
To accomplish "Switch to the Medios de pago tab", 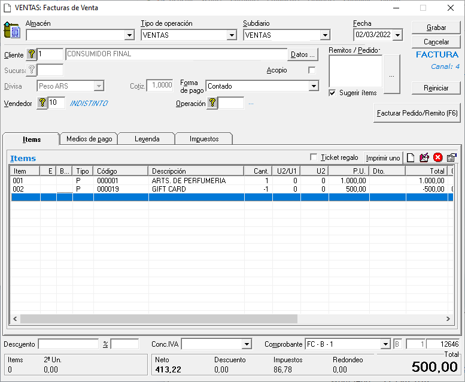I will [x=89, y=139].
